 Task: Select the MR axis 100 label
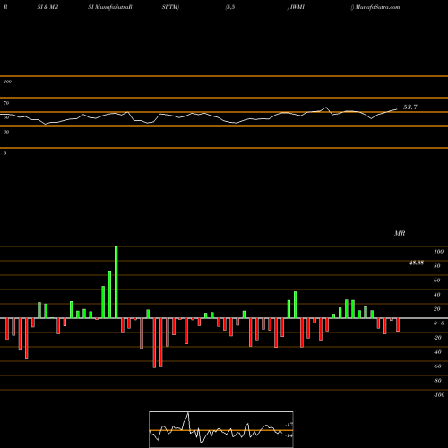point(438,252)
